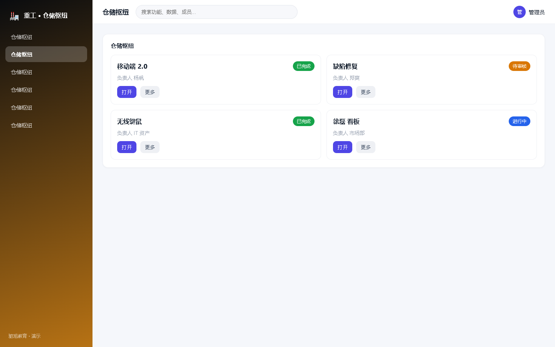
Task: Click the round 管 admin avatar
Action: (520, 12)
